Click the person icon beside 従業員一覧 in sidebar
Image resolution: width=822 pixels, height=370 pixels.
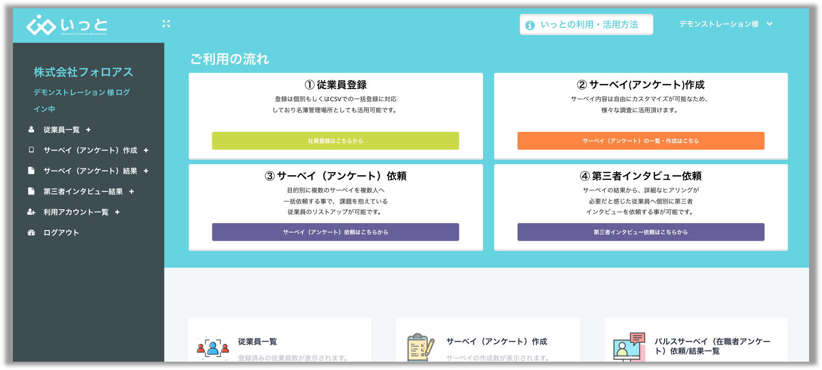click(x=31, y=130)
